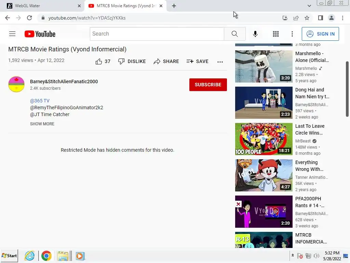Show hidden system tray icons arrow
This screenshot has height=263, width=350.
coord(293,255)
